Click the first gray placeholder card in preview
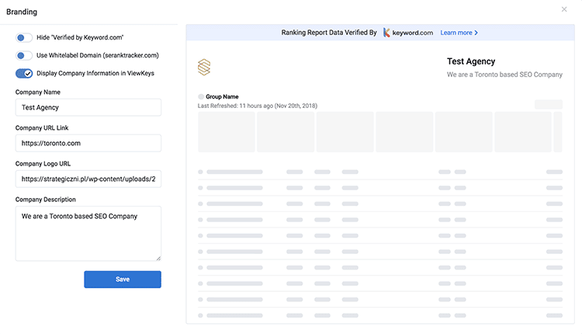582x334 pixels. point(226,131)
